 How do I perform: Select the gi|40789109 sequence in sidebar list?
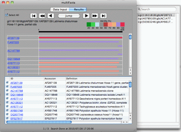tap(155, 19)
